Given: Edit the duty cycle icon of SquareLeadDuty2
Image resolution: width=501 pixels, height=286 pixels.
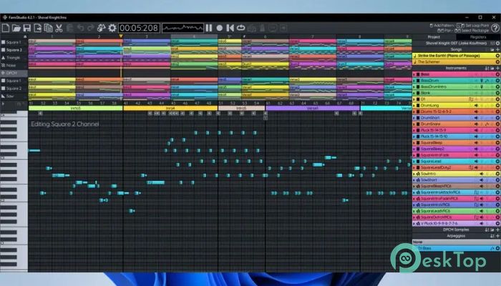Looking at the screenshot, I should point(471,167).
